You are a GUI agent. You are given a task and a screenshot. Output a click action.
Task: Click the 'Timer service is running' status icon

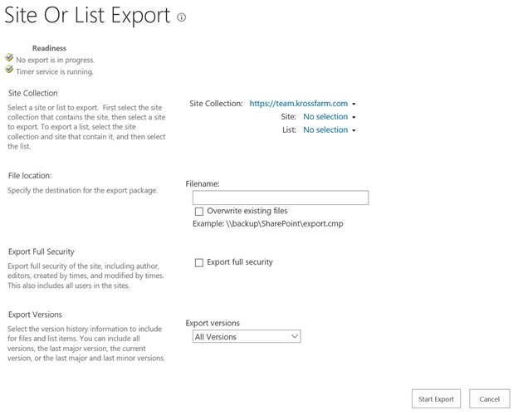(9, 71)
